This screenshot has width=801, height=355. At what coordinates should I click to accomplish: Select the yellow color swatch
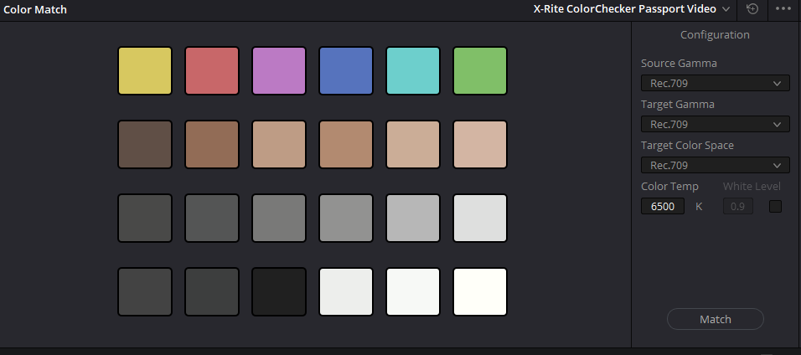tap(145, 71)
